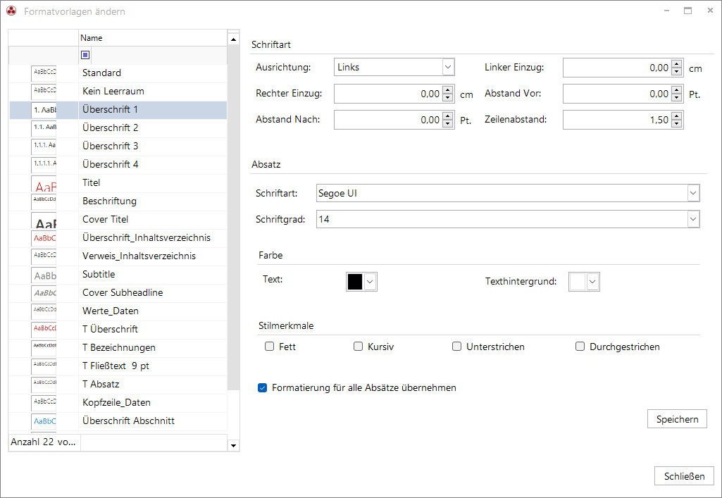The image size is (722, 498).
Task: Increase Abstand Vor with up arrow
Action: (x=676, y=90)
